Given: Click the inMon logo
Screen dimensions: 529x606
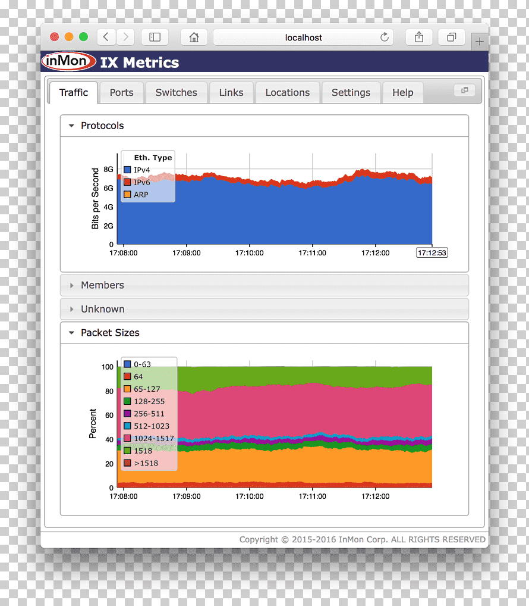Looking at the screenshot, I should (x=68, y=61).
